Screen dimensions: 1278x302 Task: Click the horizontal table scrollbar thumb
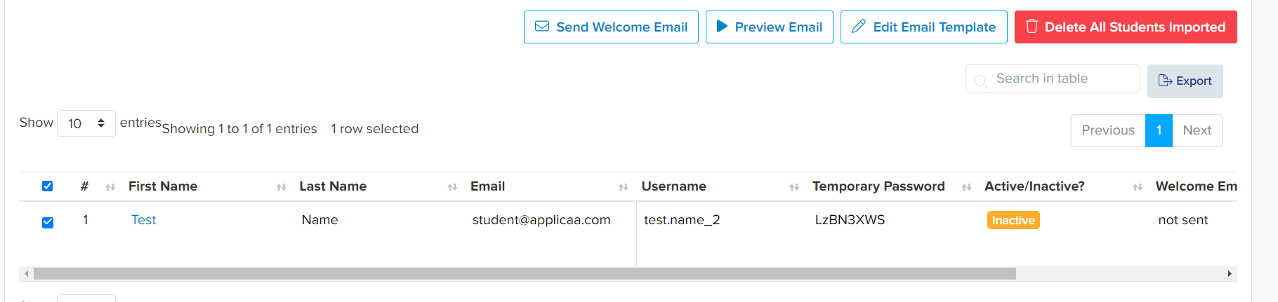coord(525,273)
